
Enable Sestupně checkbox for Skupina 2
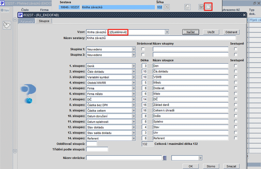point(236,54)
